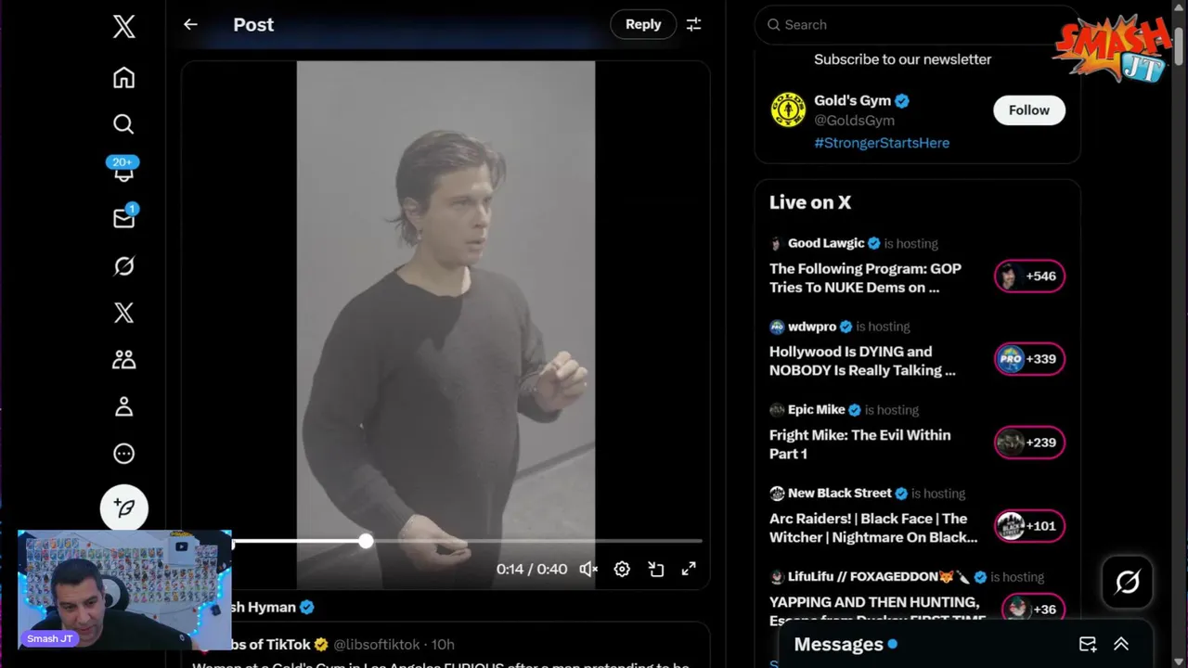Click the compose new post button
Screen dimensions: 1188x668
tap(123, 507)
